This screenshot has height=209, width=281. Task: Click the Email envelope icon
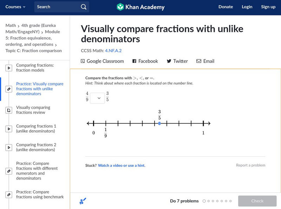point(199,61)
